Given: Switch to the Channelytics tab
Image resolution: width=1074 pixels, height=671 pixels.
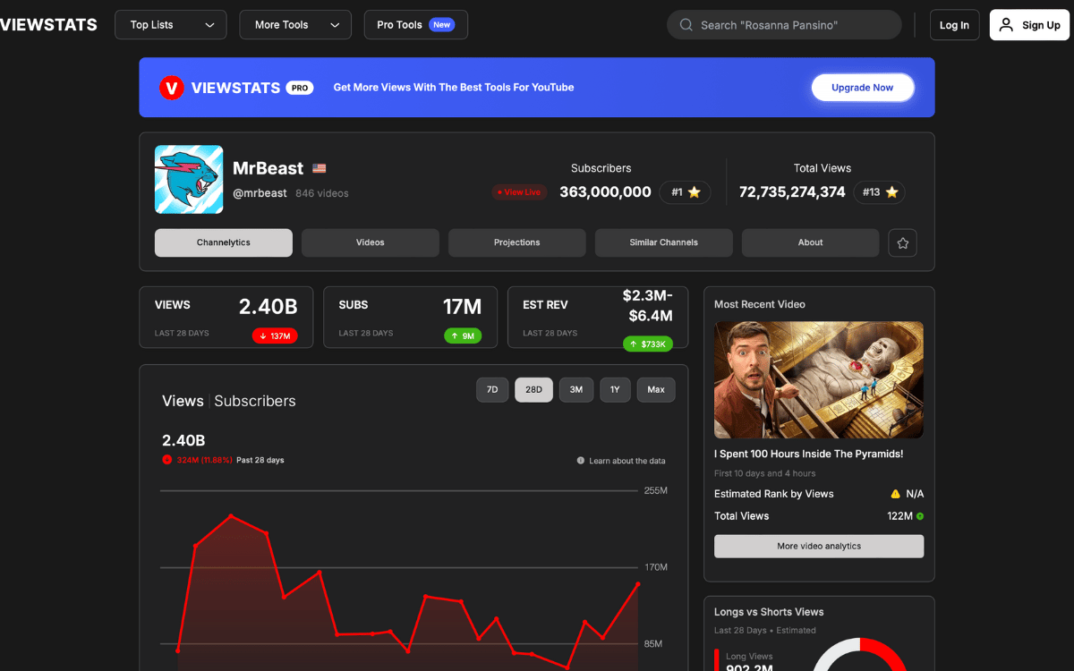Looking at the screenshot, I should [224, 242].
